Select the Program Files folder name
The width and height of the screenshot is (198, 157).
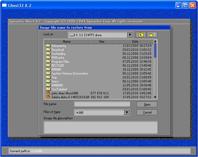point(60,61)
